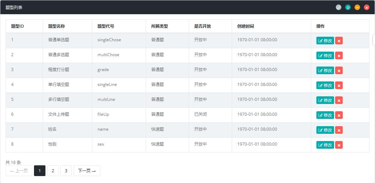This screenshot has height=183, width=375.
Task: Go to pagination page 3
Action: (66, 171)
